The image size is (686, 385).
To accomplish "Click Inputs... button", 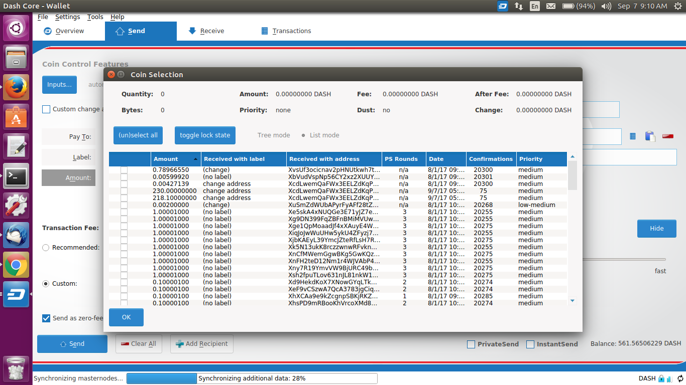I will (59, 85).
